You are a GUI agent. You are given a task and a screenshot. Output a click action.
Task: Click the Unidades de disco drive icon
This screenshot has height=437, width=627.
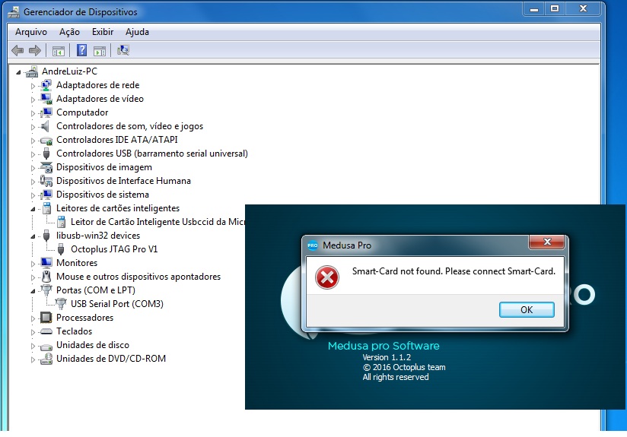(46, 346)
